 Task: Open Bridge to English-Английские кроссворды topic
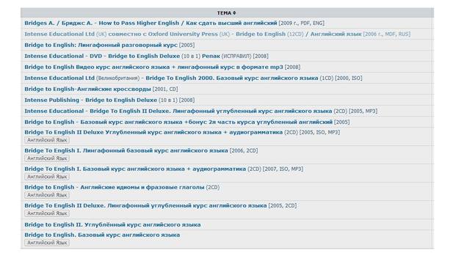[x=87, y=89]
